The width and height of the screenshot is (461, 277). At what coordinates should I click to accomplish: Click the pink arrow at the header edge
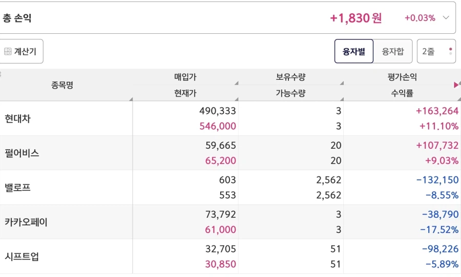pyautogui.click(x=456, y=85)
